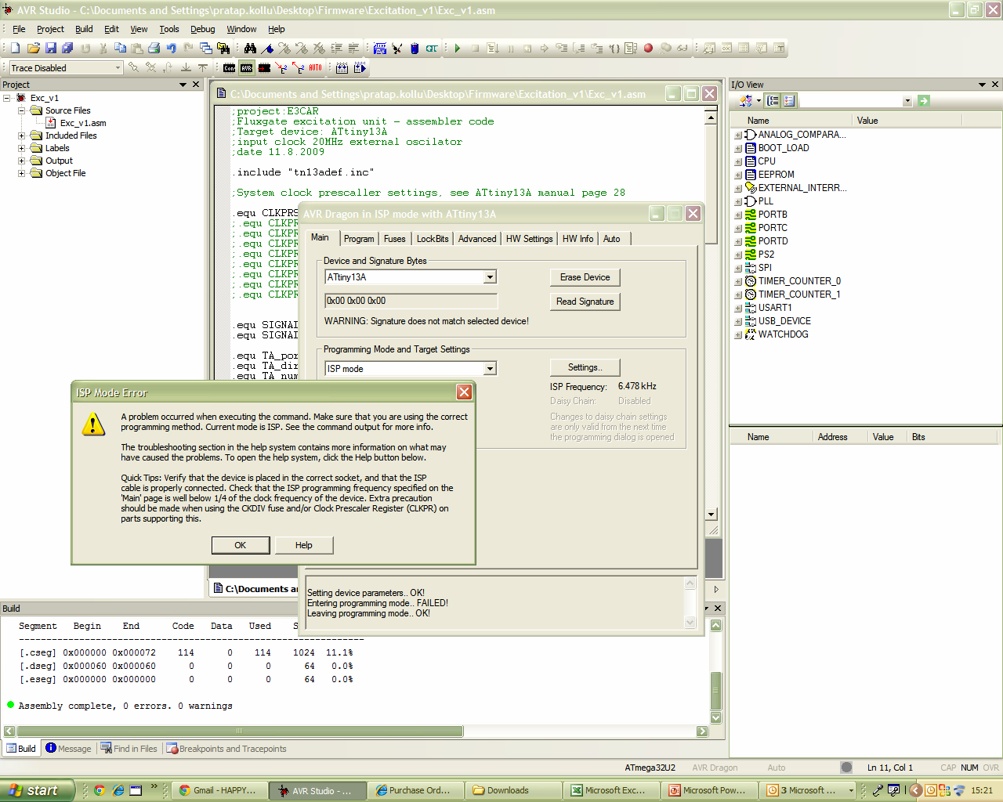Expand the Included Files tree node

pyautogui.click(x=22, y=135)
